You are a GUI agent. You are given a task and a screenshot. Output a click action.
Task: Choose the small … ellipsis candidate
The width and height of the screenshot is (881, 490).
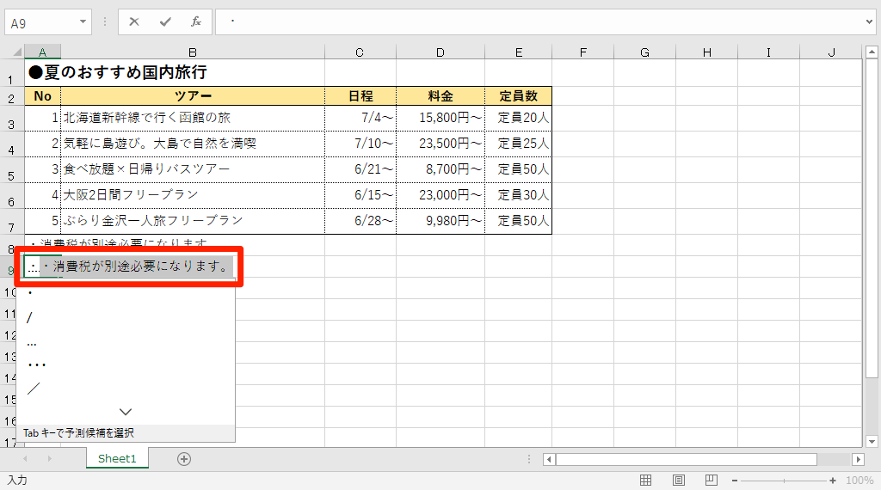coord(126,342)
